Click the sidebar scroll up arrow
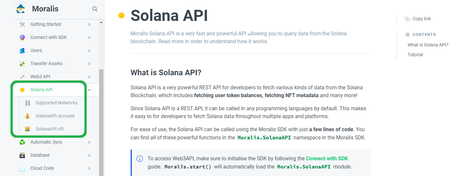The width and height of the screenshot is (462, 176). pos(101,22)
